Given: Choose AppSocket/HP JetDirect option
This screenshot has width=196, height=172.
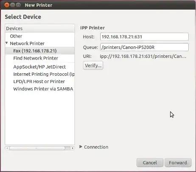Looking at the screenshot, I should tap(40, 67).
